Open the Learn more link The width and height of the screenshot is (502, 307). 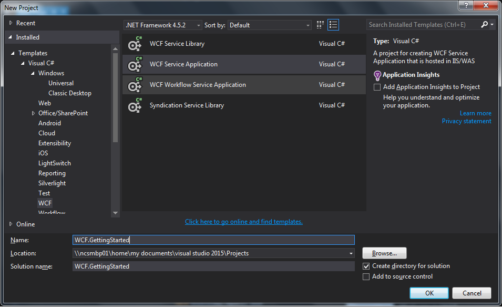point(475,113)
